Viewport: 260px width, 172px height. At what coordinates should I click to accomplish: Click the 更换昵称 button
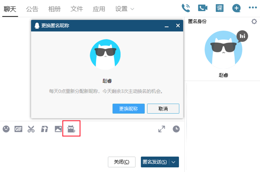pos(128,109)
